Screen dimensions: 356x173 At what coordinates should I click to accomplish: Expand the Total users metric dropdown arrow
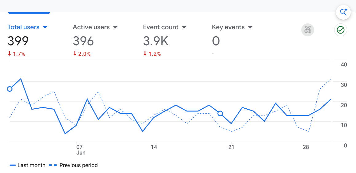(45, 27)
